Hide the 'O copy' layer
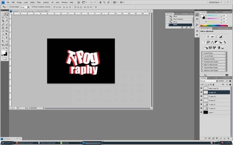233x145 pixels. click(201, 96)
